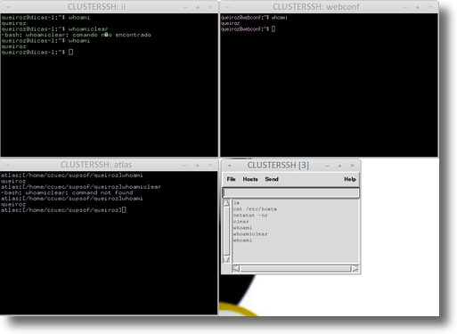Maximize the CLUSTERSSH: atlas window
The height and width of the screenshot is (334, 457).
[198, 166]
